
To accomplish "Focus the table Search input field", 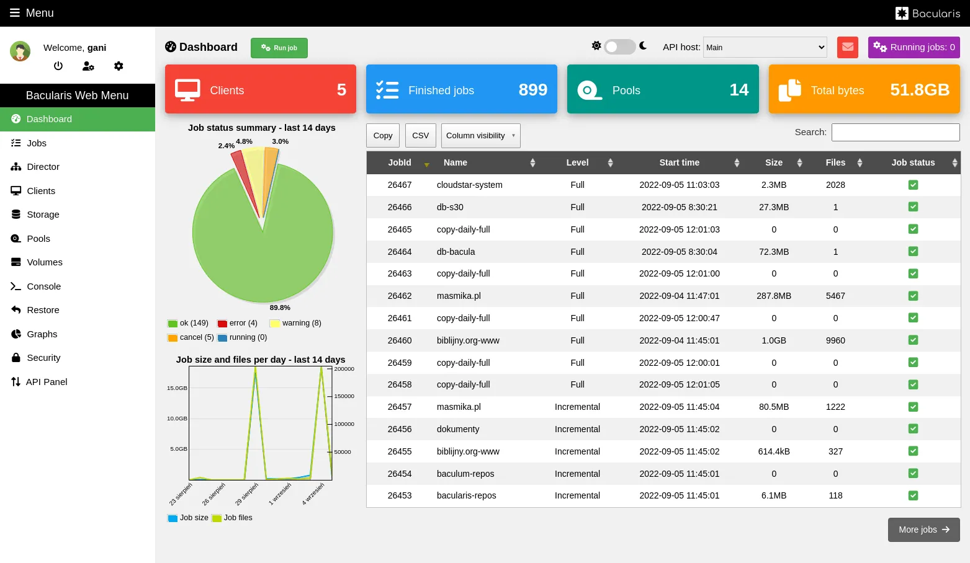I will pos(896,132).
